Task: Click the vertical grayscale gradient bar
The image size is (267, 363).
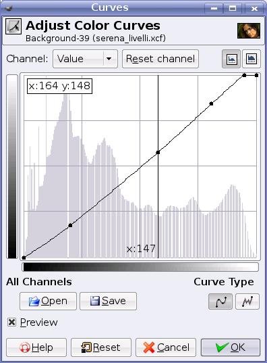Action: pos(12,166)
